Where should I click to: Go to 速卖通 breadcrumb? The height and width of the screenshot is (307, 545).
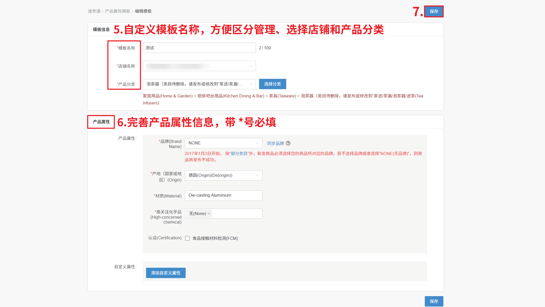click(94, 11)
